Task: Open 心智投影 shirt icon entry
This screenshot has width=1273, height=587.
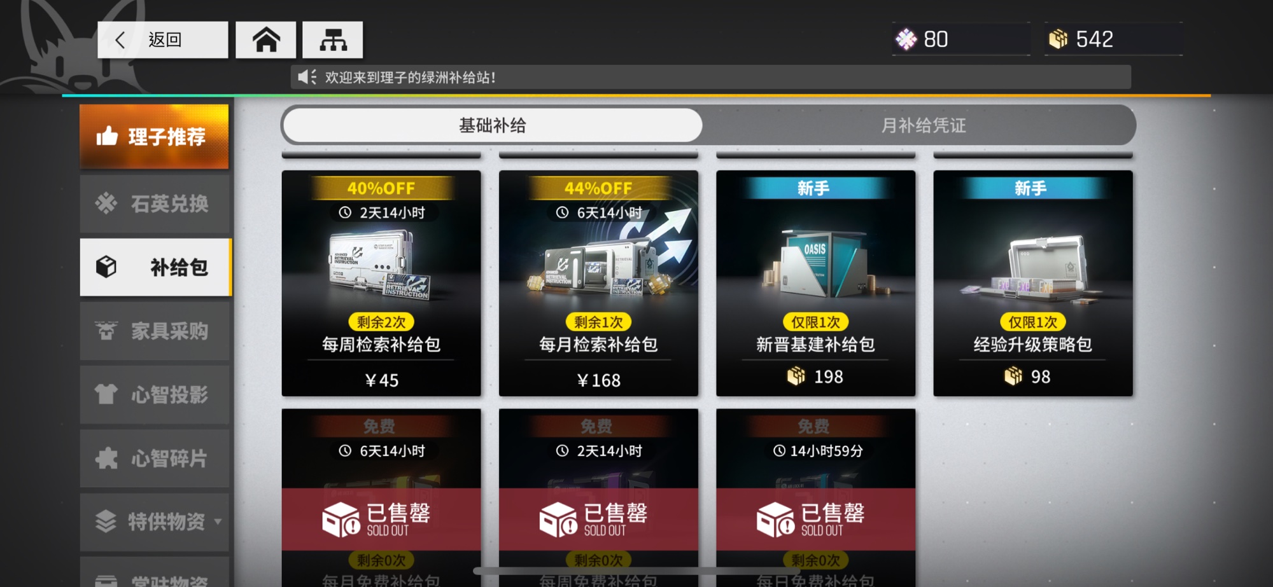Action: (x=154, y=394)
